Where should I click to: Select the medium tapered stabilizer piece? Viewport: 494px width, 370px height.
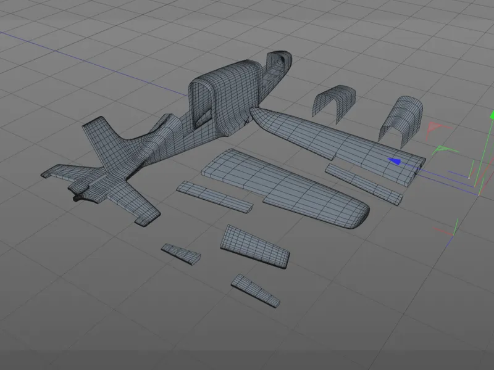(x=254, y=247)
